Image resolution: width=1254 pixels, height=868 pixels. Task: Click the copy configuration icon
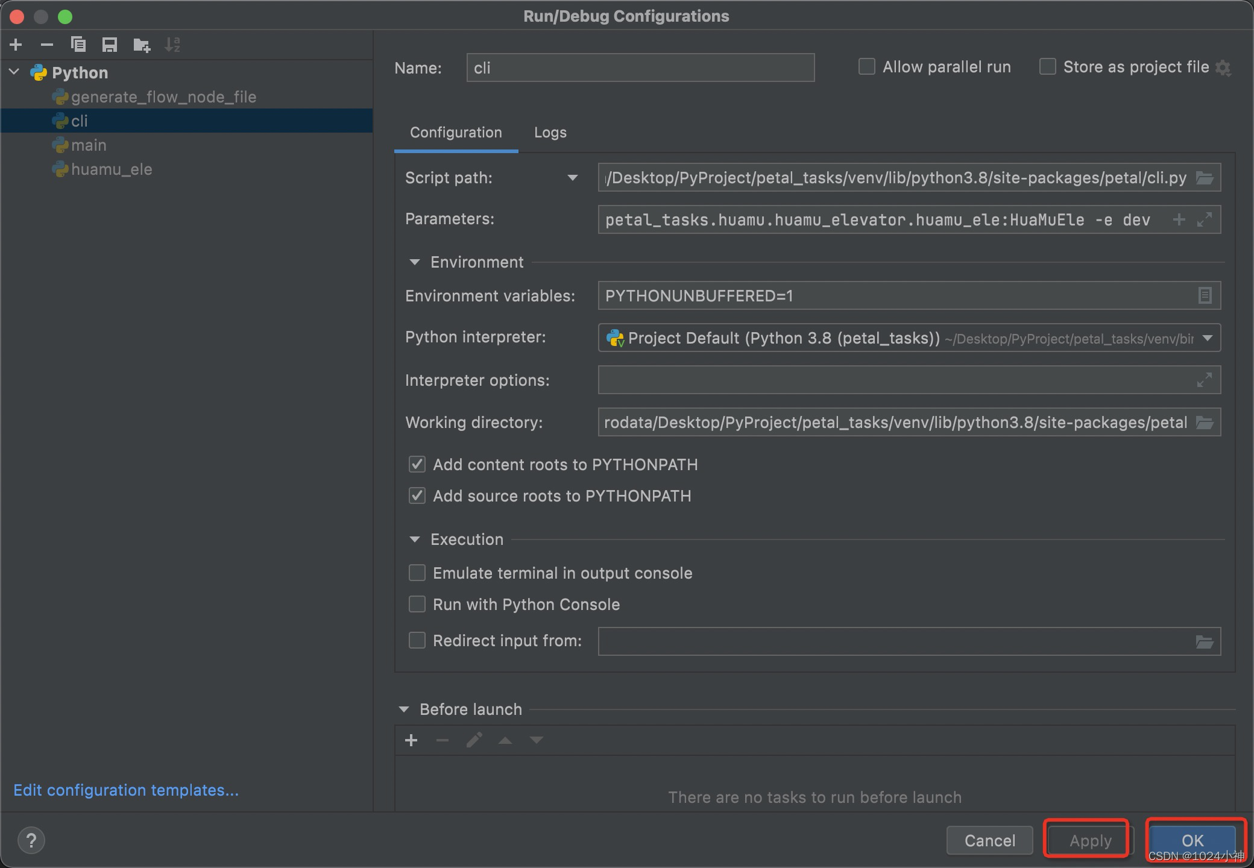click(78, 45)
